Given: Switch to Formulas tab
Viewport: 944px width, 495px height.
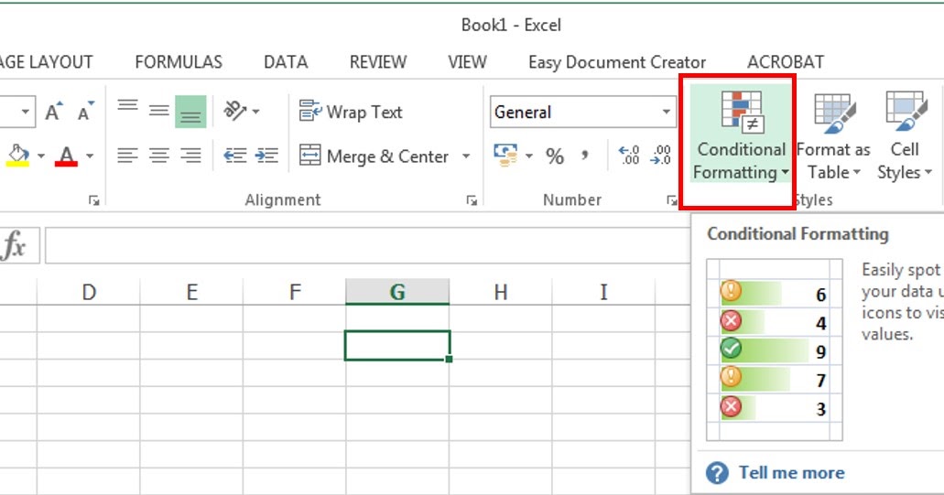Looking at the screenshot, I should click(179, 62).
